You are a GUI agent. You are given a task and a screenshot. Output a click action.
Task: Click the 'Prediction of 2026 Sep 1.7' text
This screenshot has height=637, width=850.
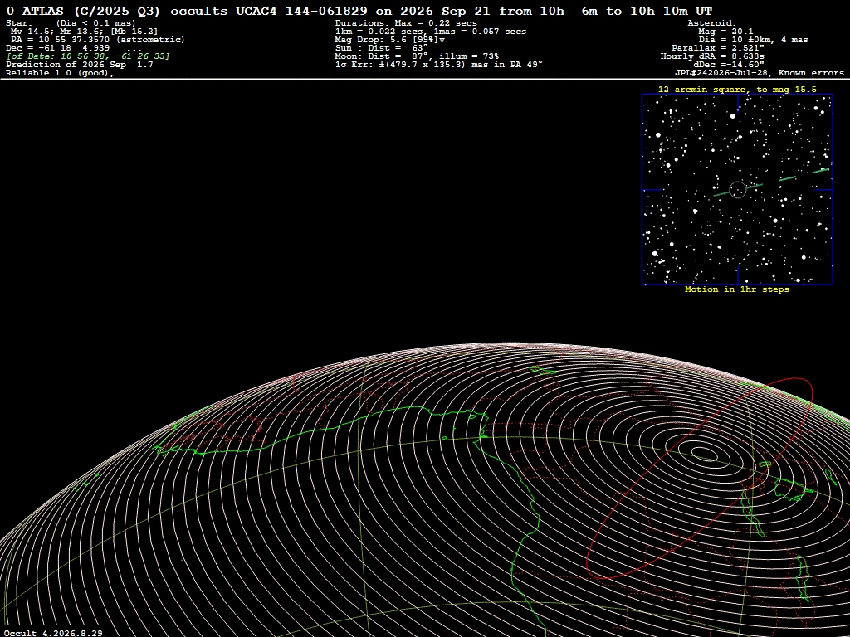coord(80,65)
